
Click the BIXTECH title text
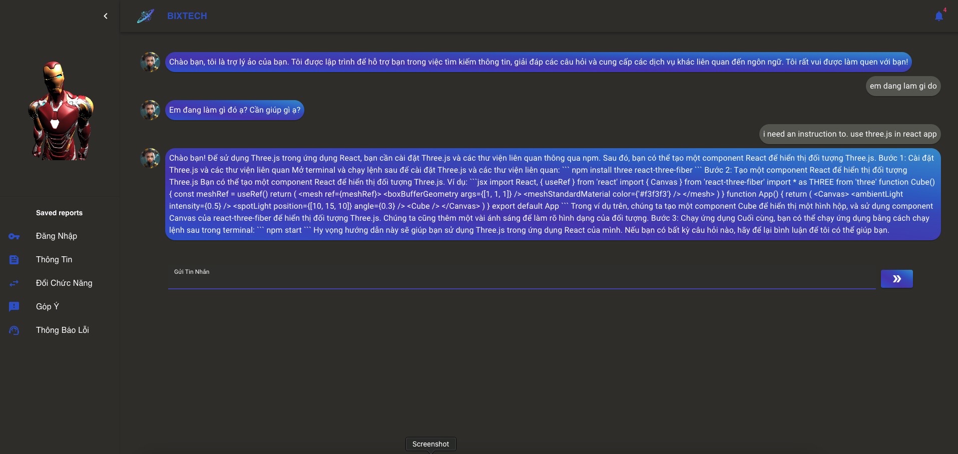(x=187, y=16)
